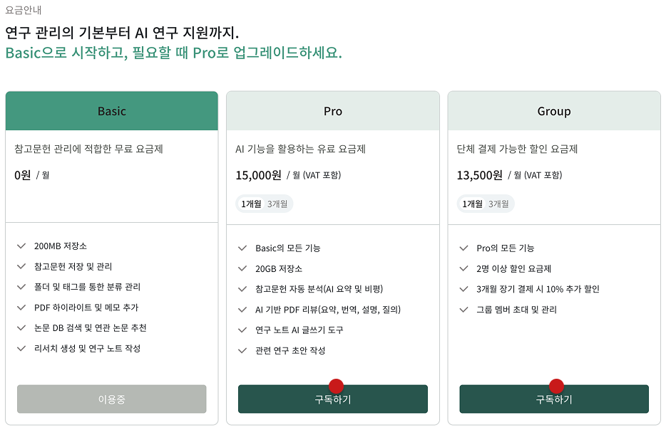Select 3개월 billing period for Pro plan

(277, 204)
